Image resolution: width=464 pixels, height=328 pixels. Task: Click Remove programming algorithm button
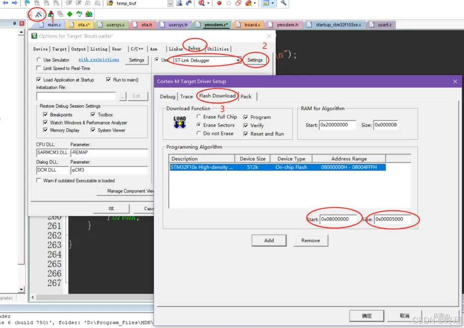(310, 240)
